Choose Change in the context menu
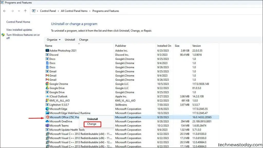263x148 pixels. pos(92,124)
